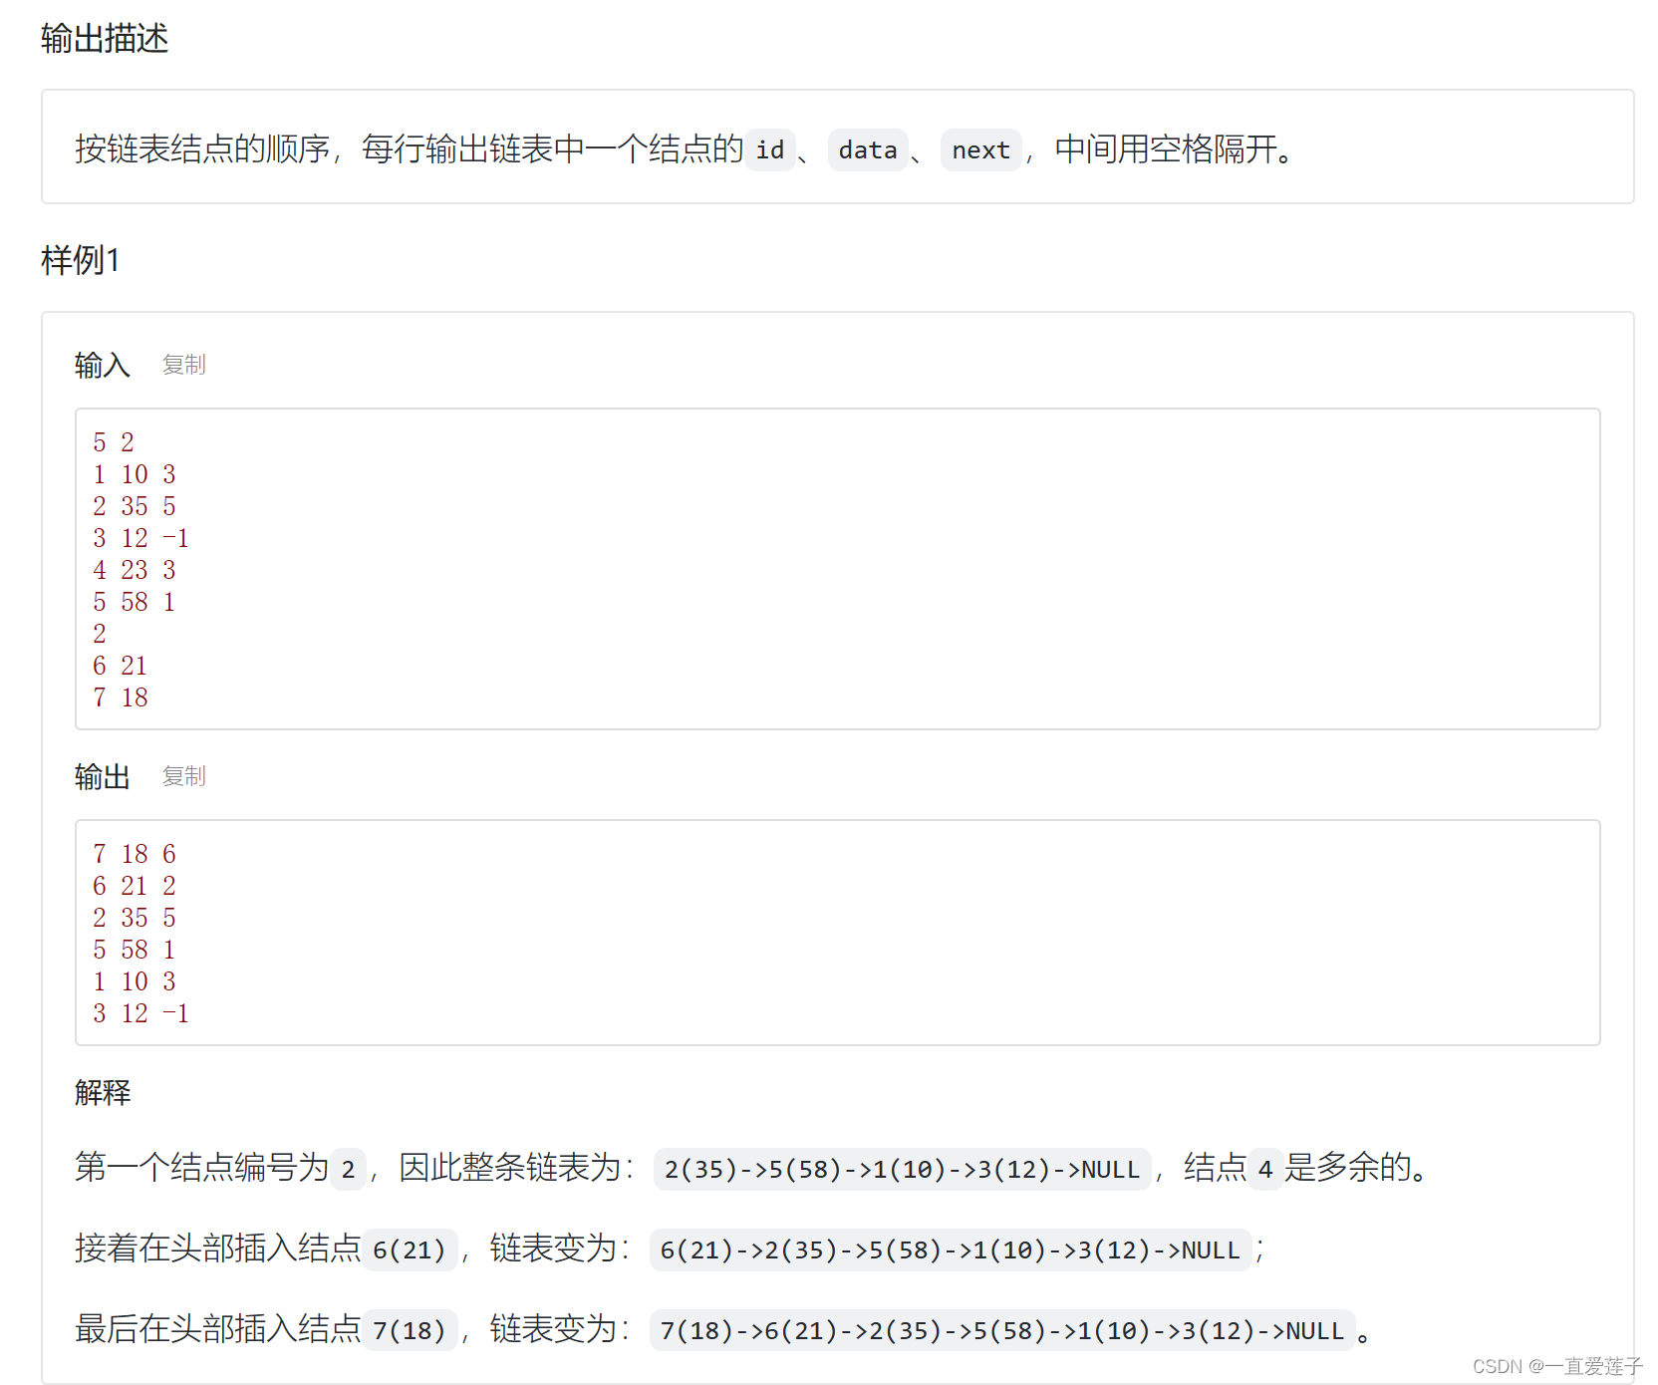Click input line '3 12 -1' in the input box
Viewport: 1658px width, 1385px height.
[x=140, y=538]
